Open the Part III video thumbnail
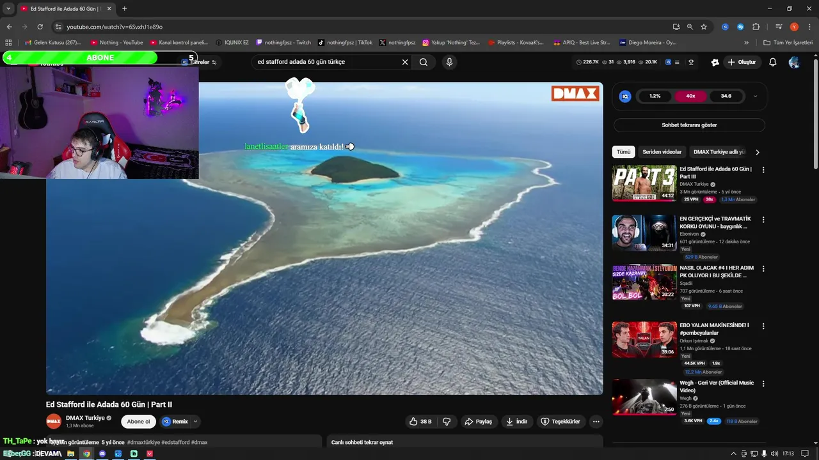 [x=644, y=183]
